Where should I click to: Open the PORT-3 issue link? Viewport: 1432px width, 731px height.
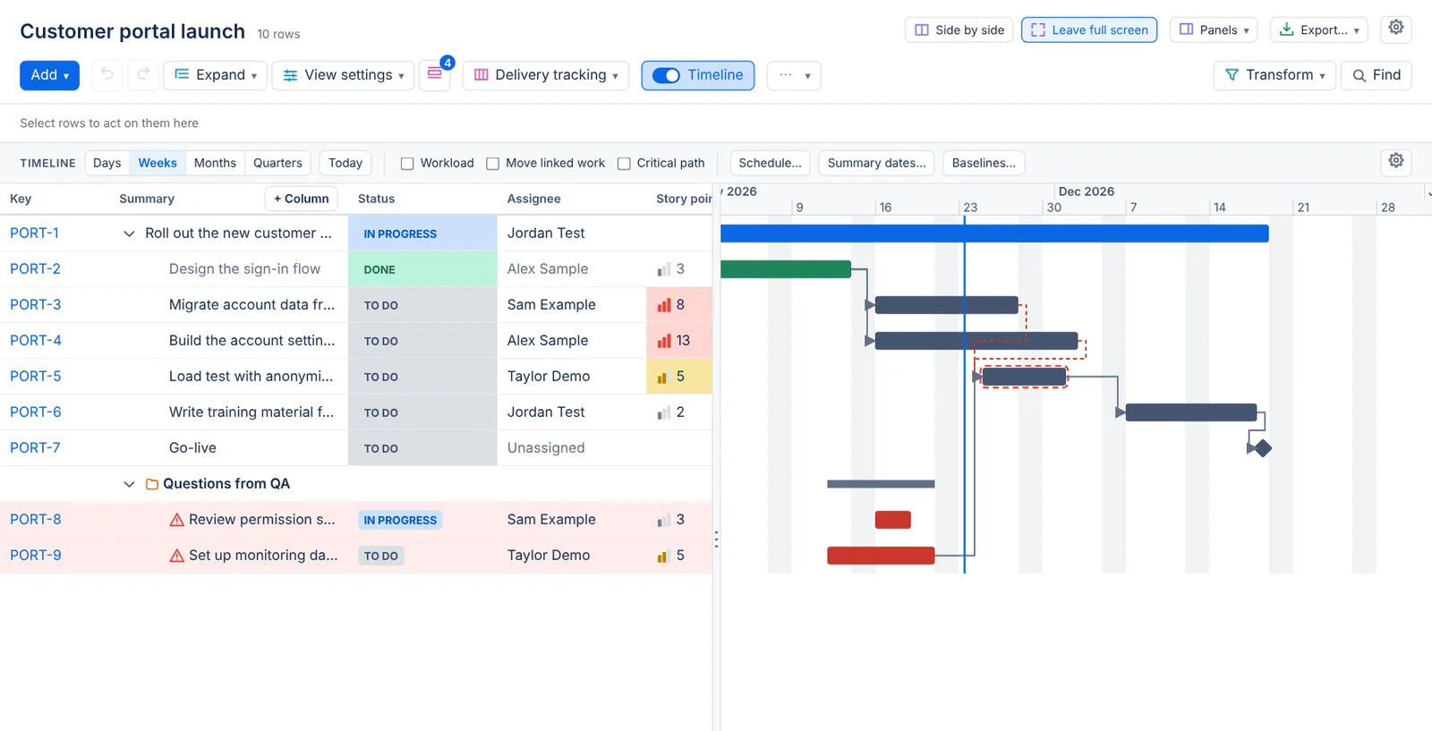point(36,305)
